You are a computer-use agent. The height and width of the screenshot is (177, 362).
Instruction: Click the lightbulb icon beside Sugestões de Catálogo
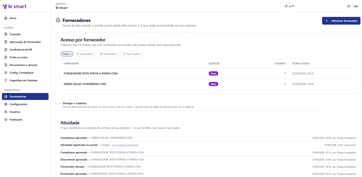tap(6, 80)
